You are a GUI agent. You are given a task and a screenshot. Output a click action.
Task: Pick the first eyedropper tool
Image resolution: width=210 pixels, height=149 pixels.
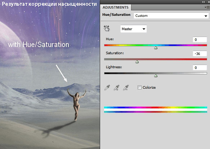(x=107, y=88)
